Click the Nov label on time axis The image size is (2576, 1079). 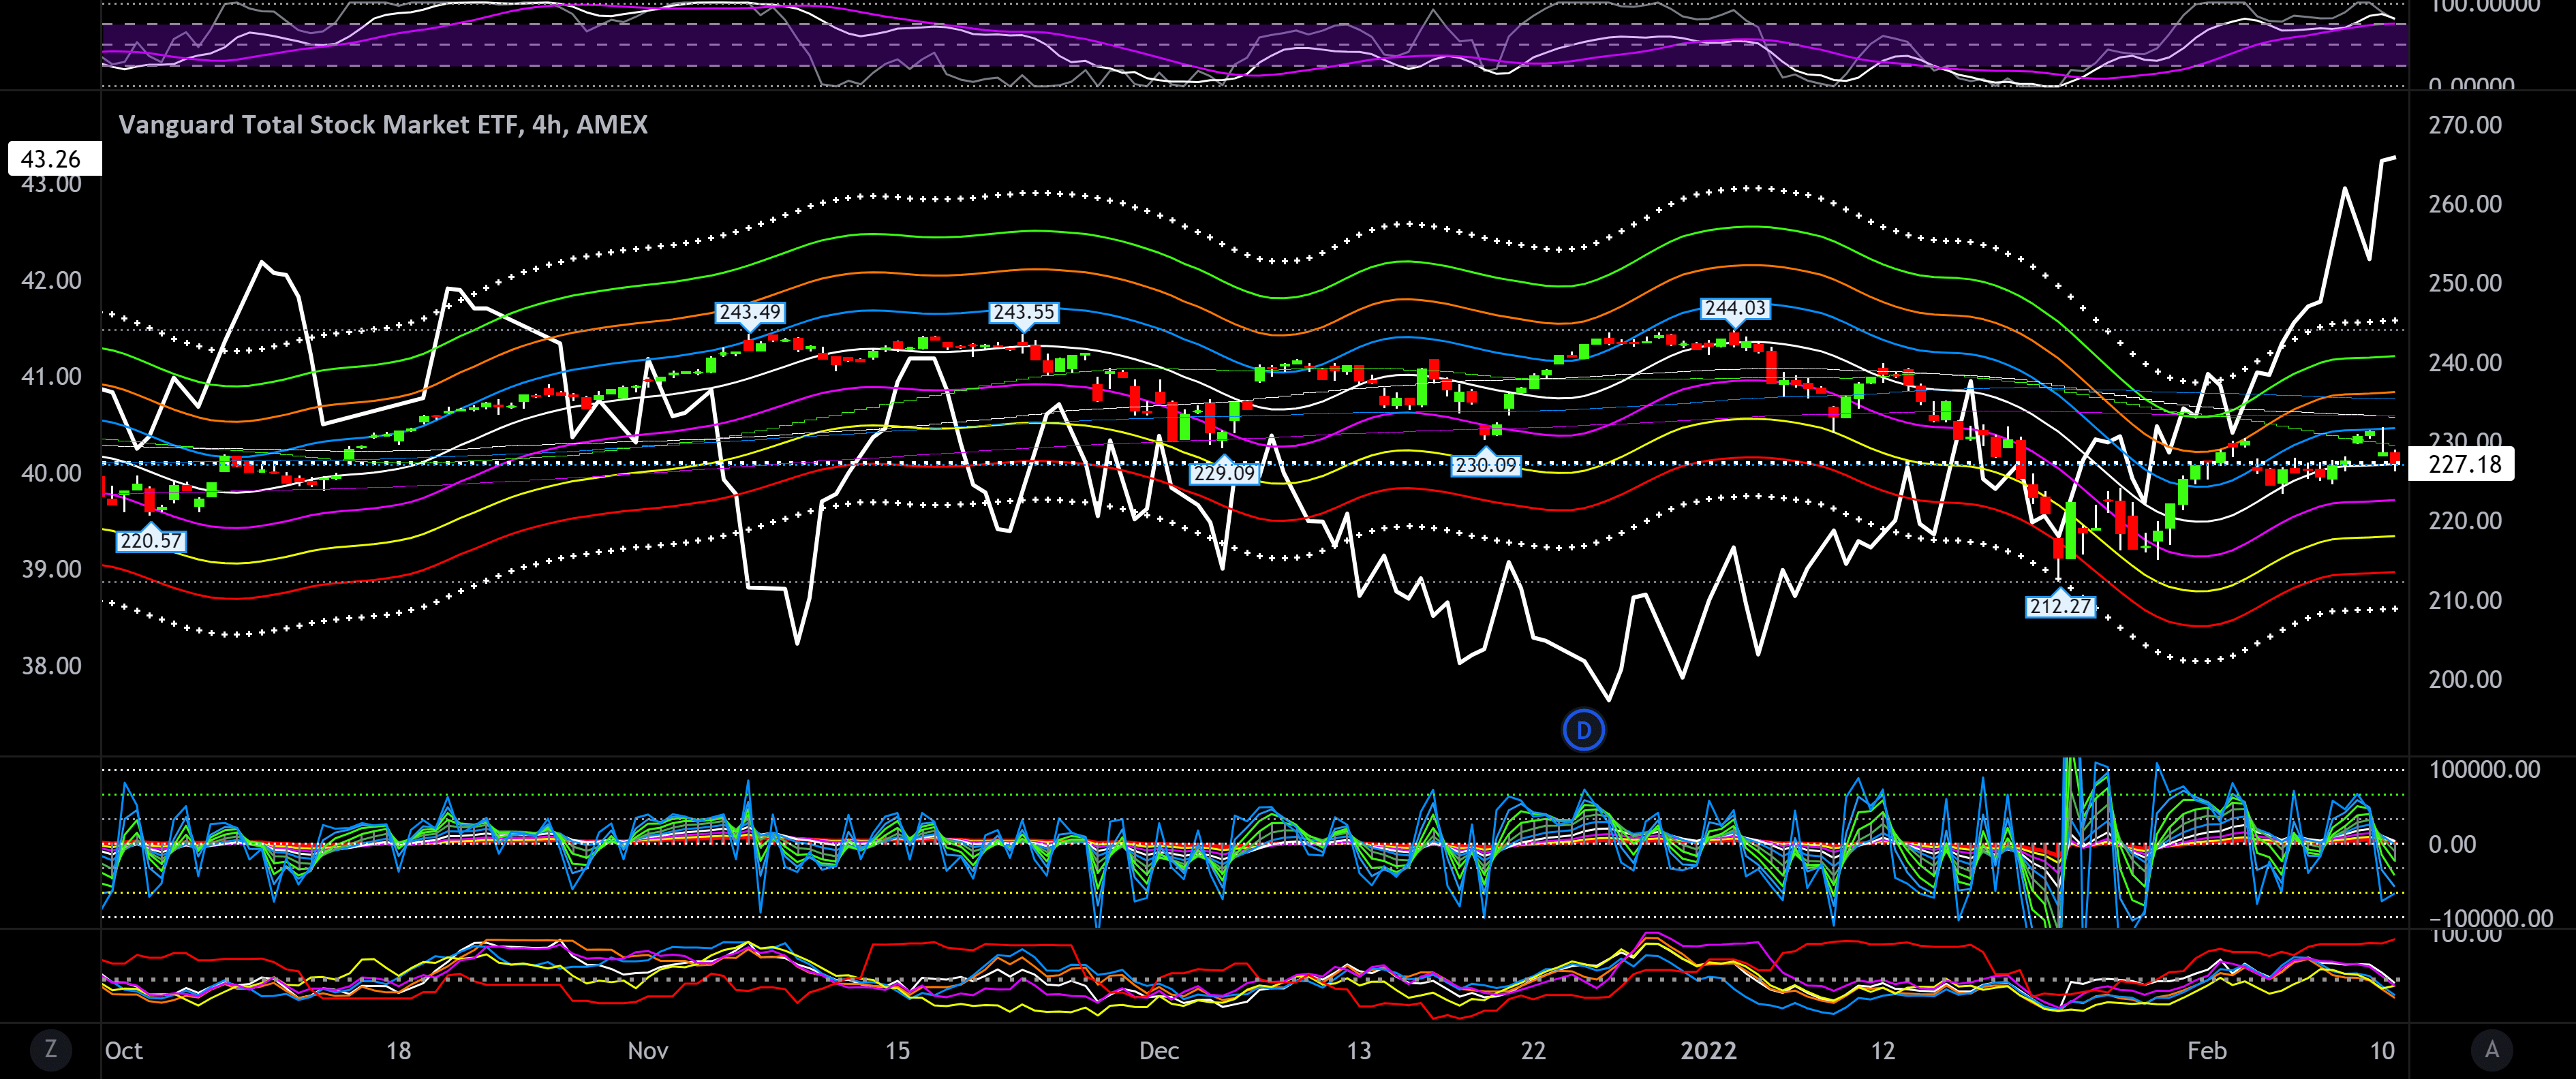point(647,1050)
